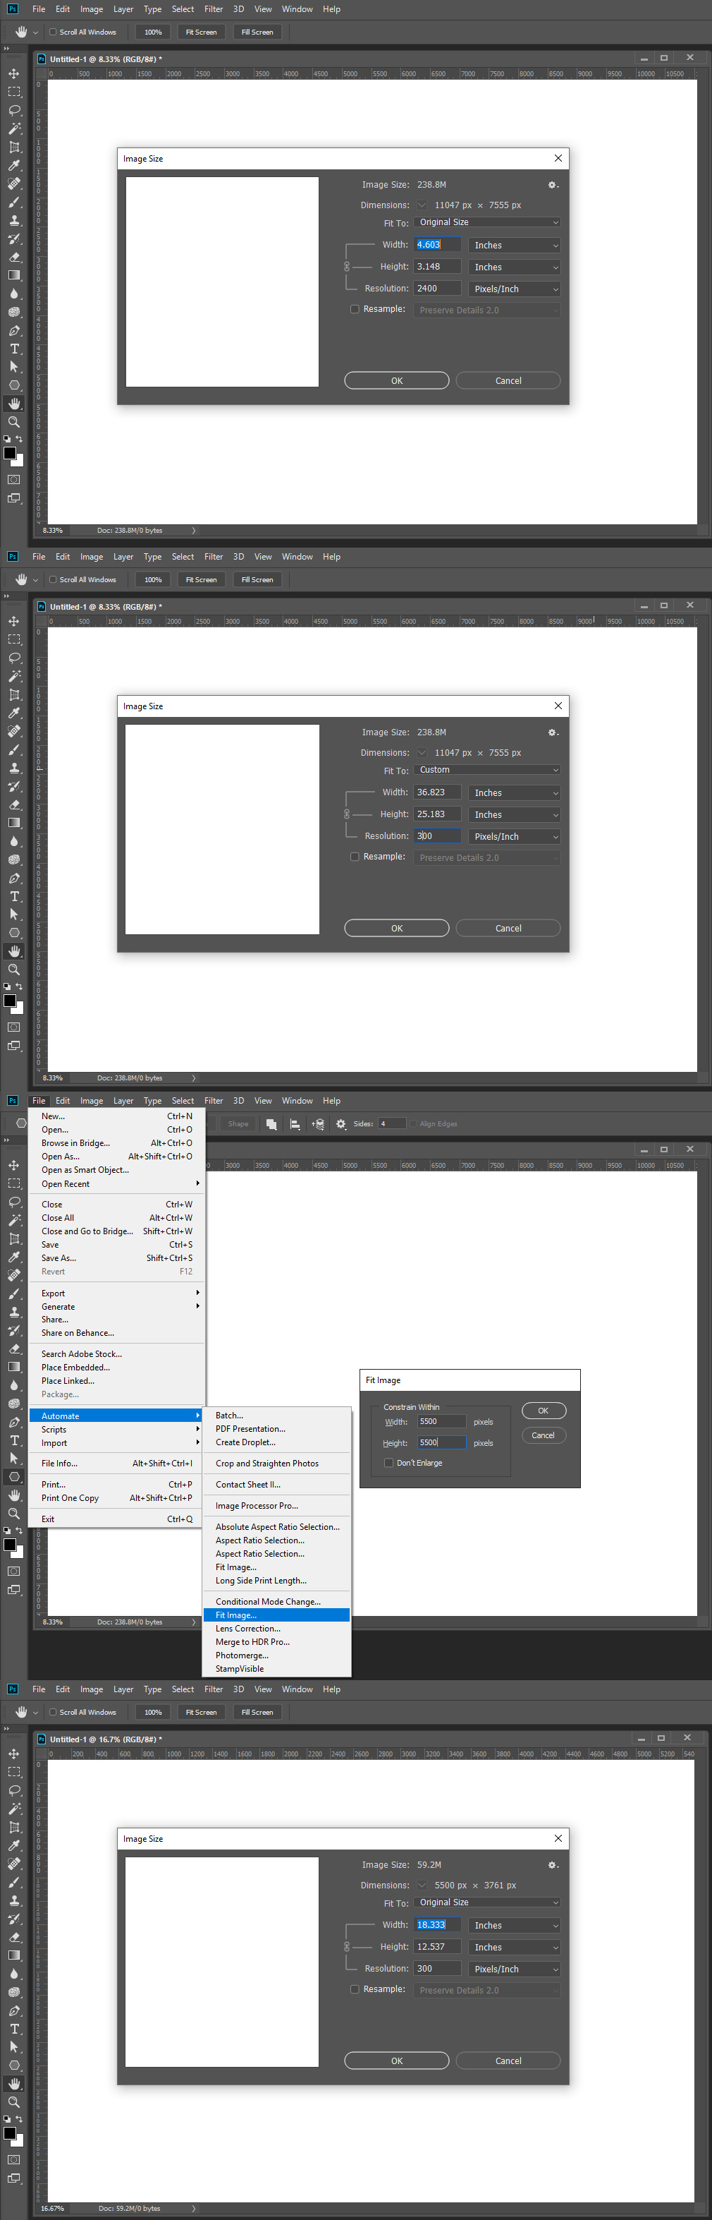
Task: Check Scroll All Windows in the 16.7% zoom window
Action: (52, 1713)
